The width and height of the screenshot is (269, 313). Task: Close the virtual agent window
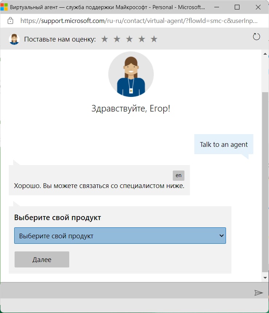click(258, 7)
